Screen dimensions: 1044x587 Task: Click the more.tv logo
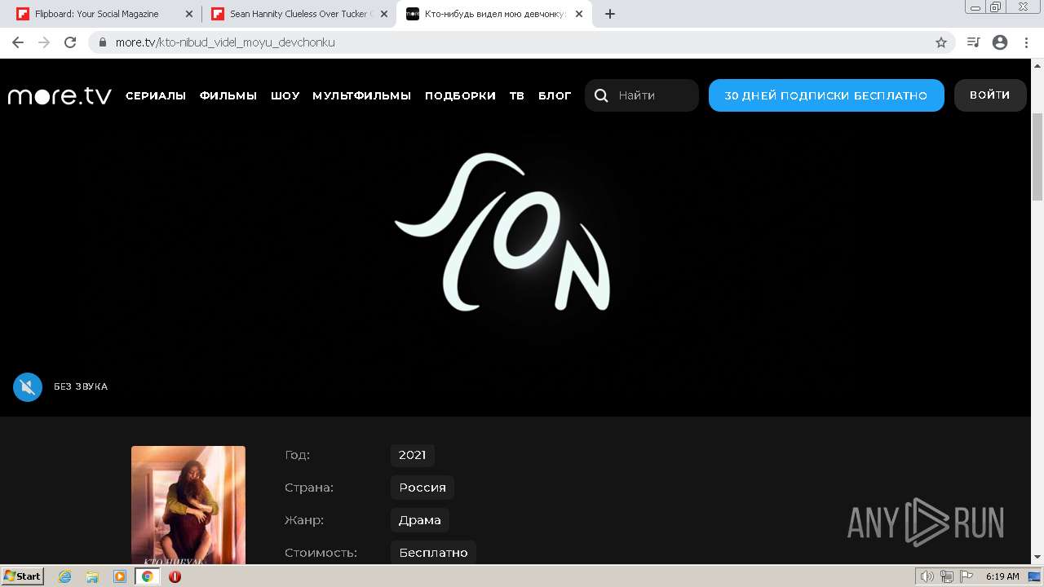tap(60, 95)
